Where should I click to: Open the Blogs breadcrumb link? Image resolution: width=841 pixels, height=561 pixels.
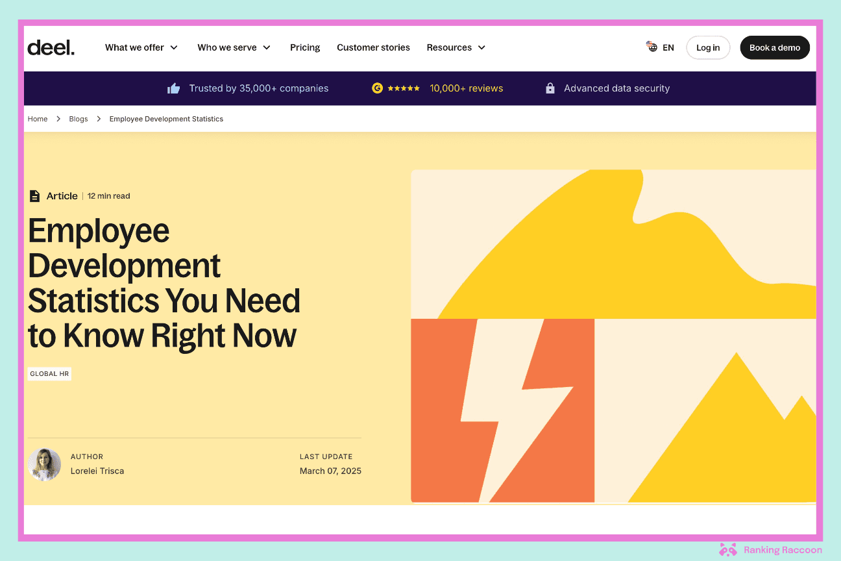pyautogui.click(x=79, y=119)
